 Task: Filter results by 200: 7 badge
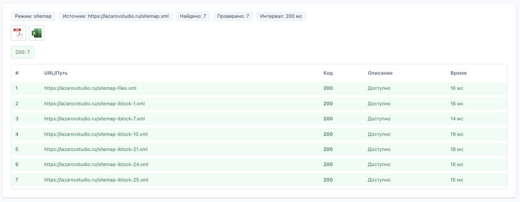pos(23,52)
